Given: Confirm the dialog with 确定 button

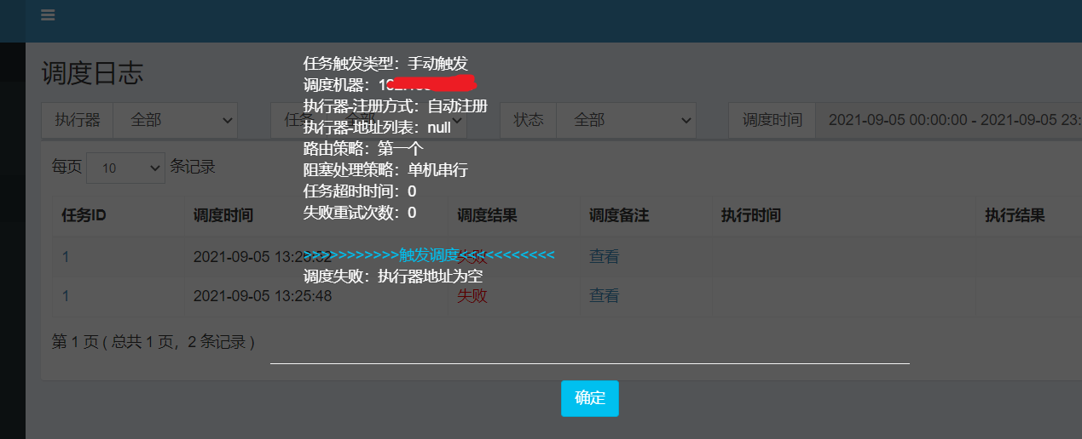Looking at the screenshot, I should coord(590,398).
